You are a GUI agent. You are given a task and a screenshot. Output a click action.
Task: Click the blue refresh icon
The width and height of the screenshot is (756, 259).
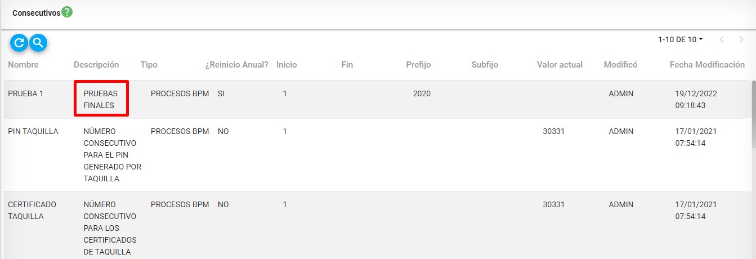pyautogui.click(x=19, y=42)
